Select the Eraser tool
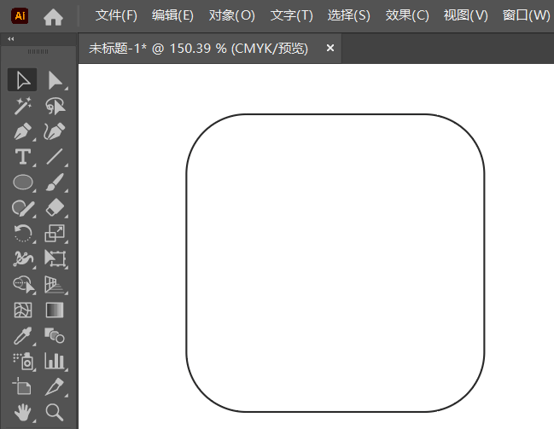This screenshot has width=554, height=429. 55,208
